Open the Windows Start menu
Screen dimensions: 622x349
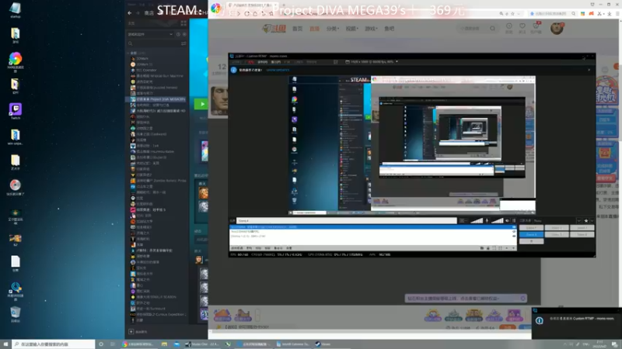click(5, 344)
